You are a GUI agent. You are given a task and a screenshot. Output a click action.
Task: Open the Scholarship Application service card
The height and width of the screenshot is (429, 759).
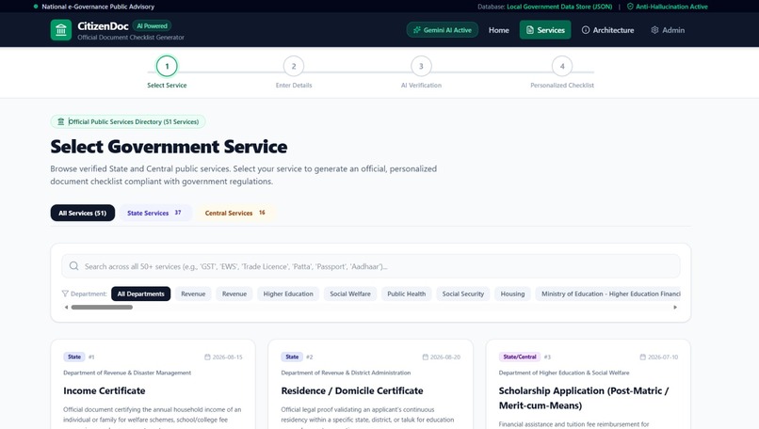click(x=589, y=384)
